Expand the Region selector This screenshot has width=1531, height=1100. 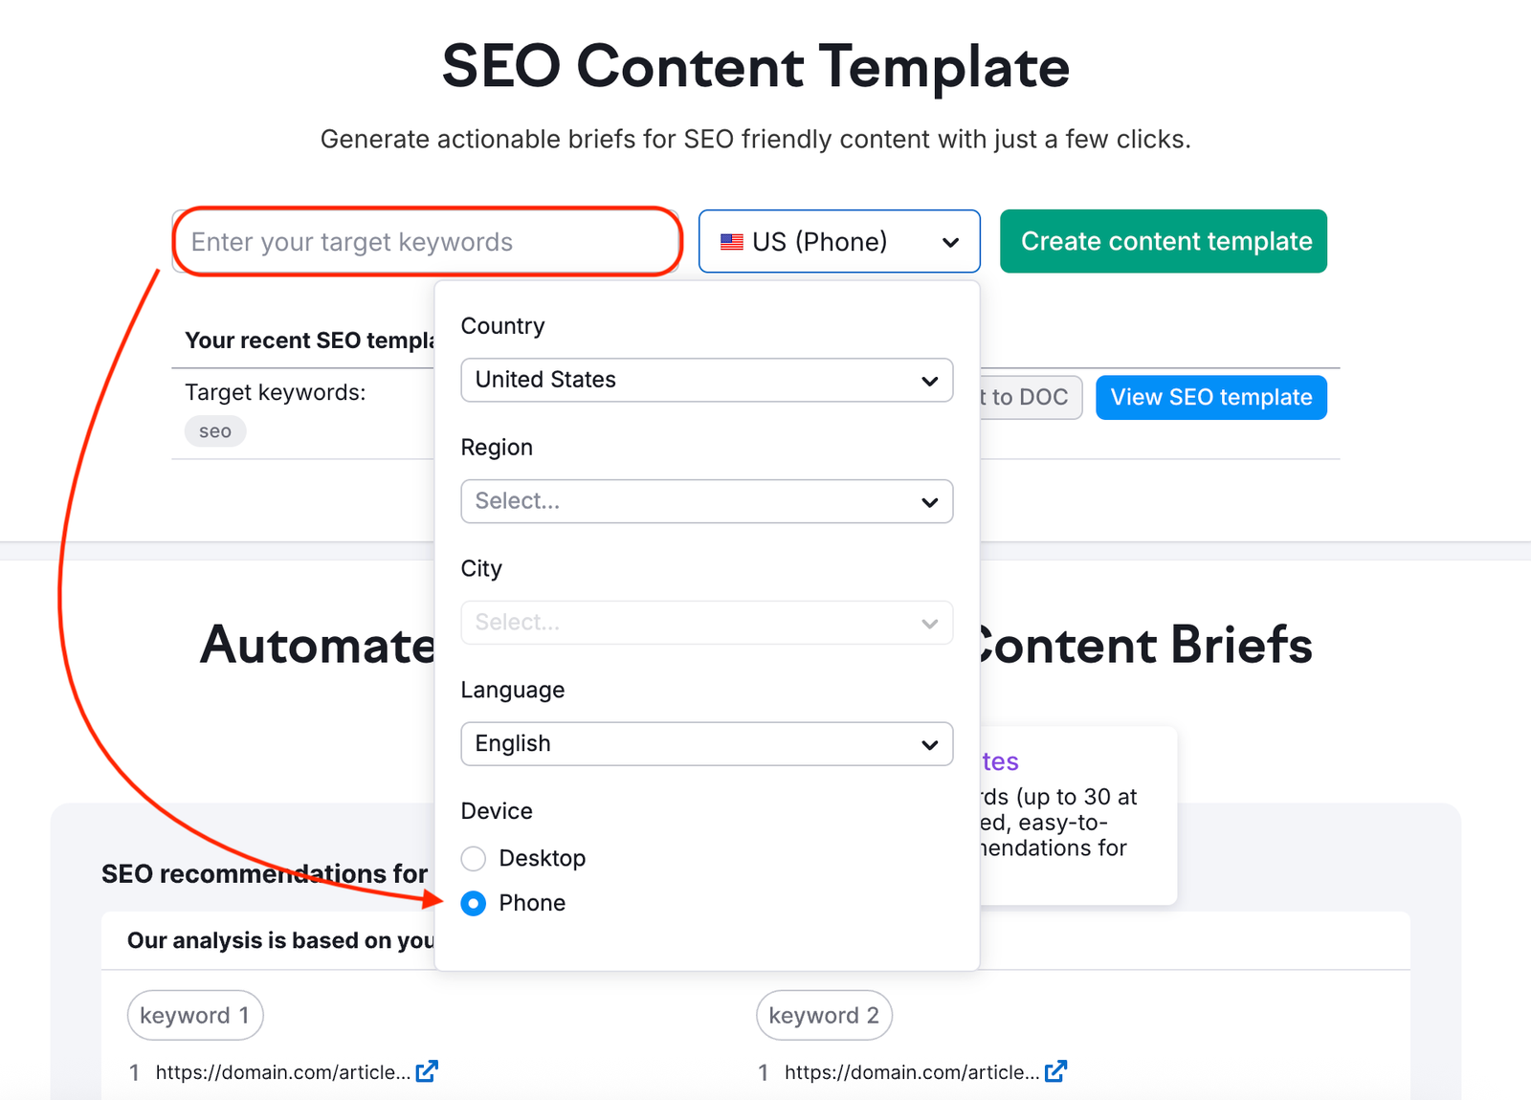coord(706,501)
